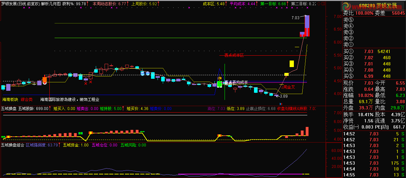Click the red square icon in chart header
The image size is (406, 178).
324,4
